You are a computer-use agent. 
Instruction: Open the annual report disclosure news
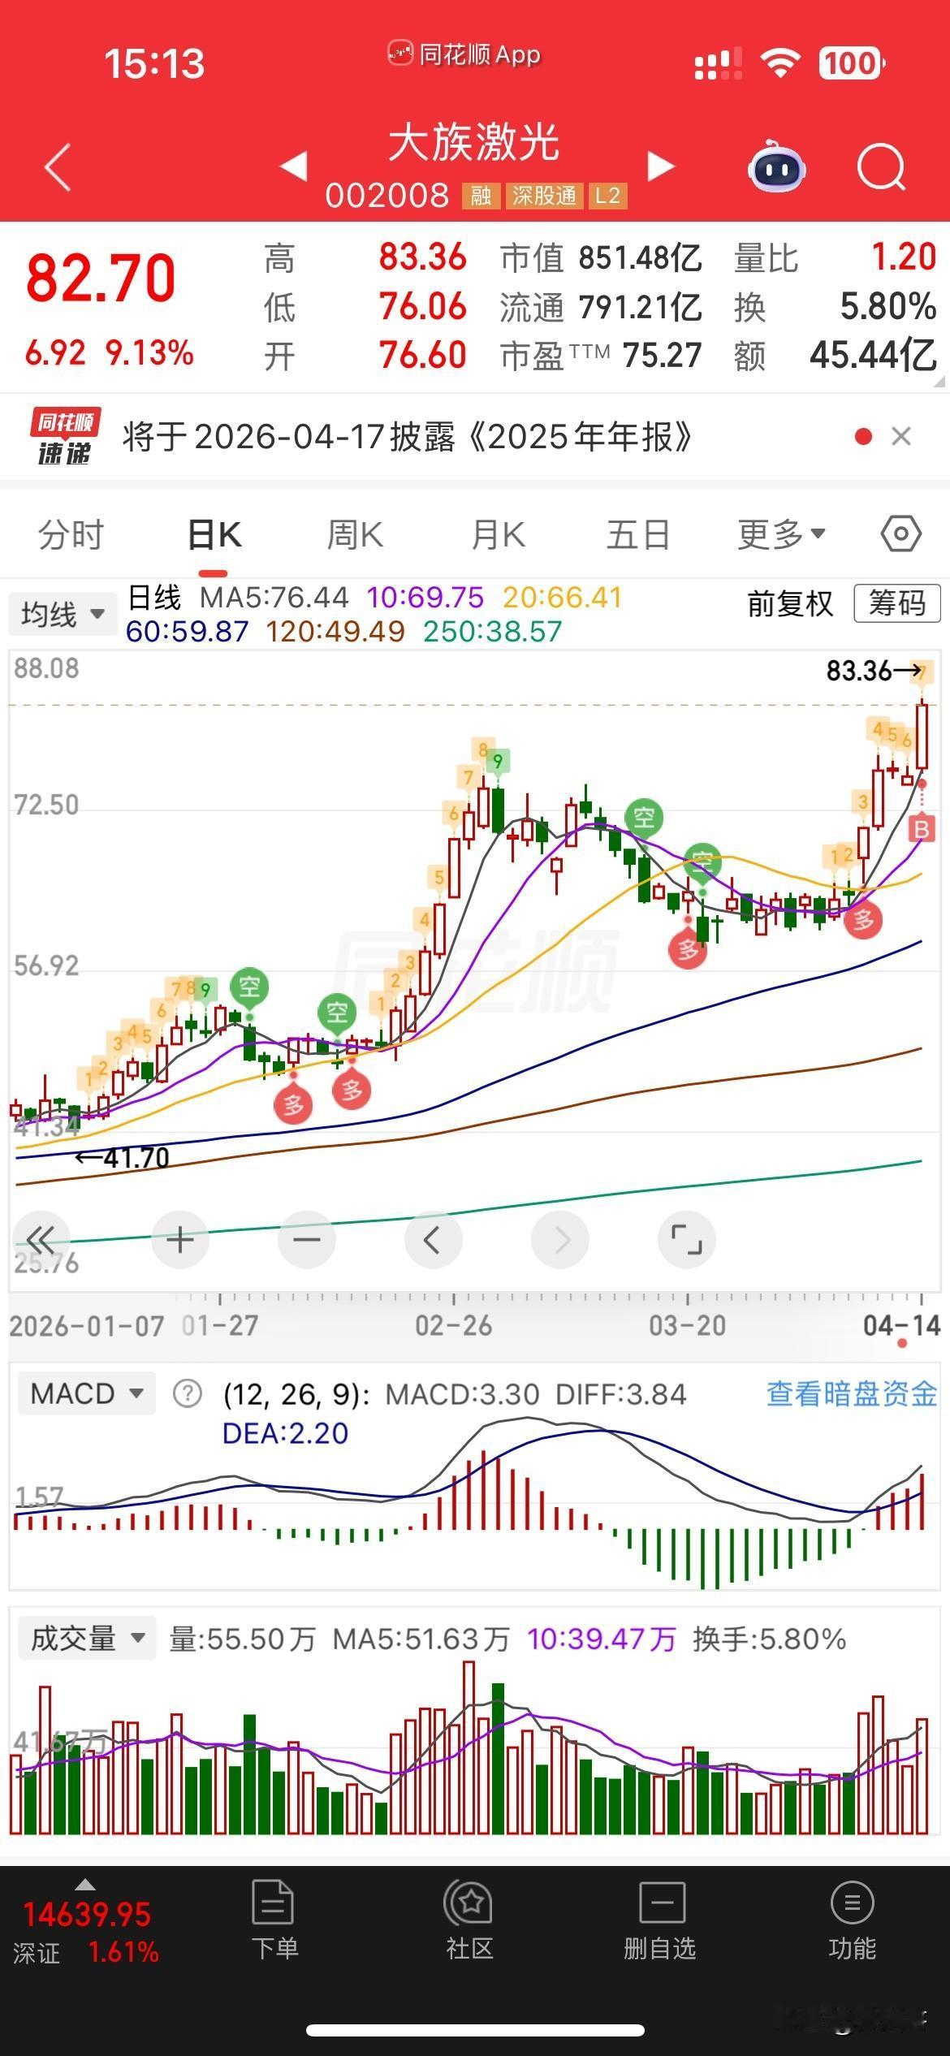click(408, 437)
